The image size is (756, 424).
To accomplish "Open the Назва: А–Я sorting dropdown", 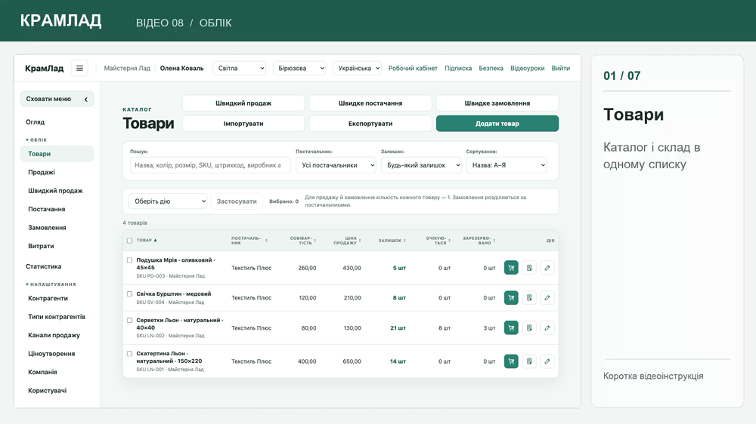I will point(507,165).
